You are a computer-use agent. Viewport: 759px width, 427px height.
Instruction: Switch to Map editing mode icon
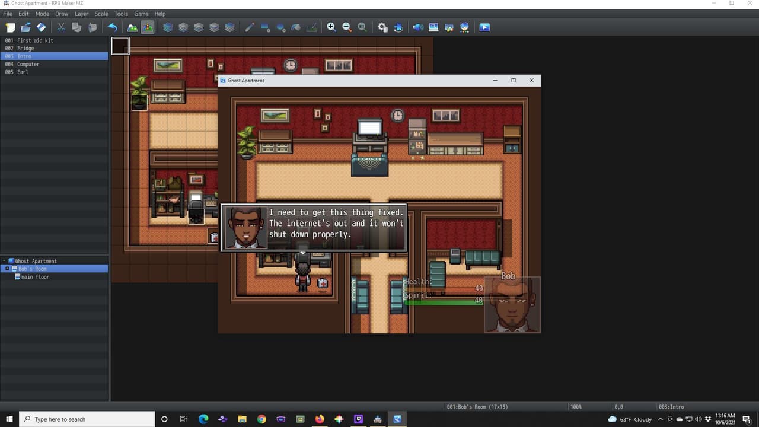coord(132,27)
